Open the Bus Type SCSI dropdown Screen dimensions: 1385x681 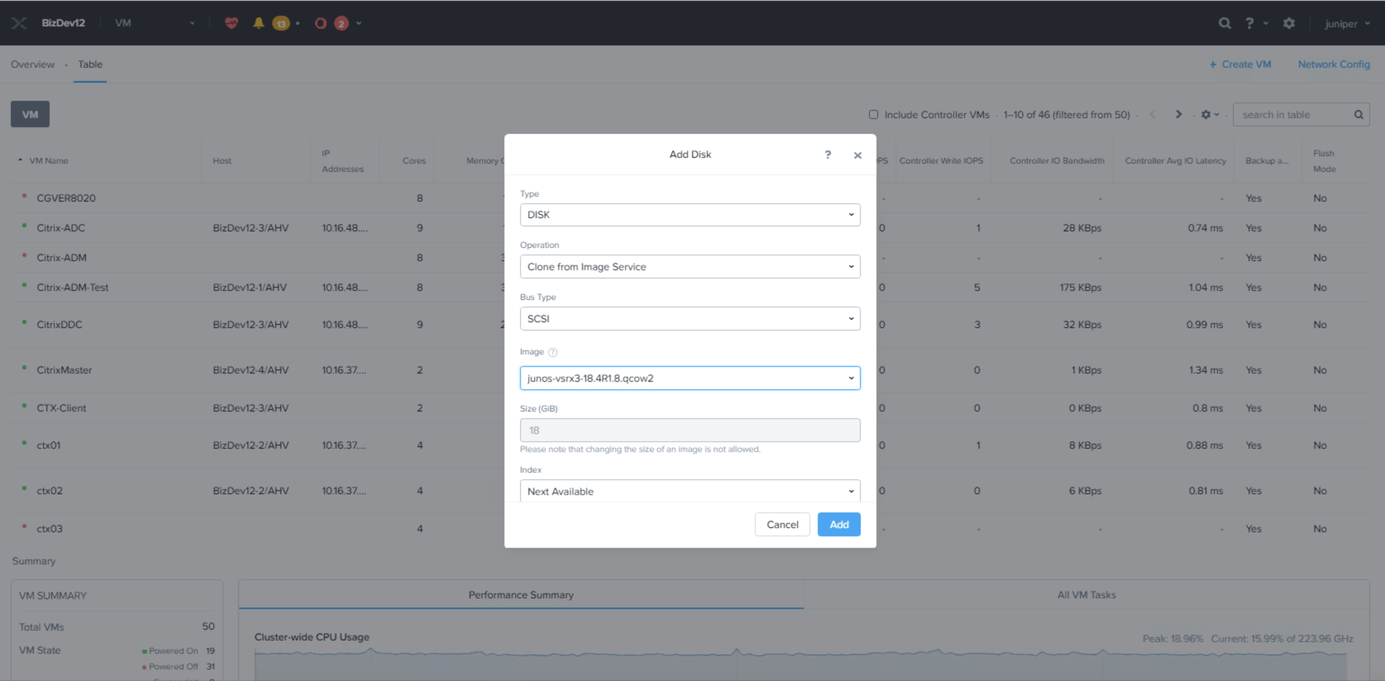click(x=690, y=319)
